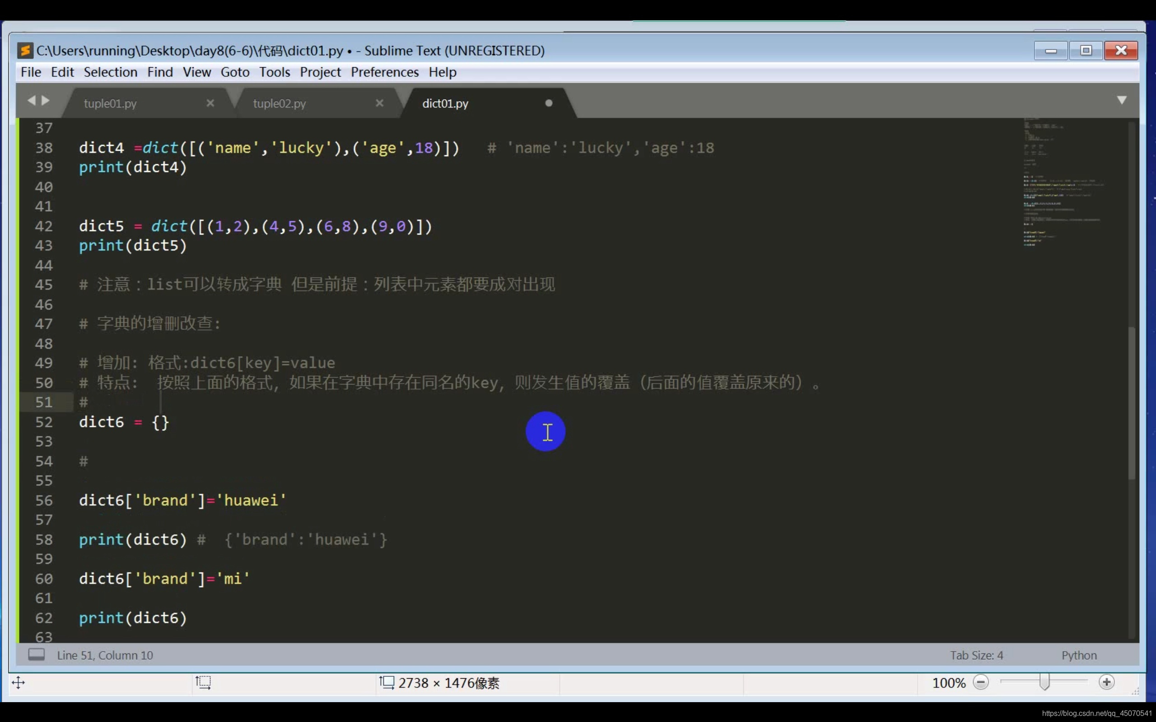Open the Python syntax selector
Screen dimensions: 1156x722
1079,655
